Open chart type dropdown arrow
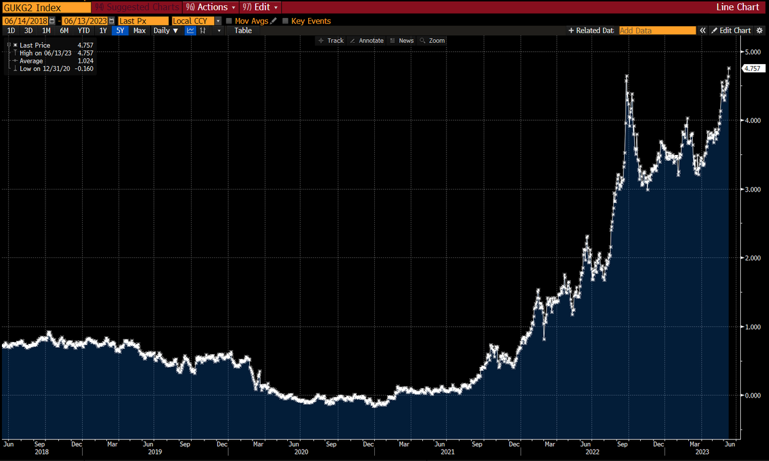The height and width of the screenshot is (461, 769). click(x=219, y=30)
